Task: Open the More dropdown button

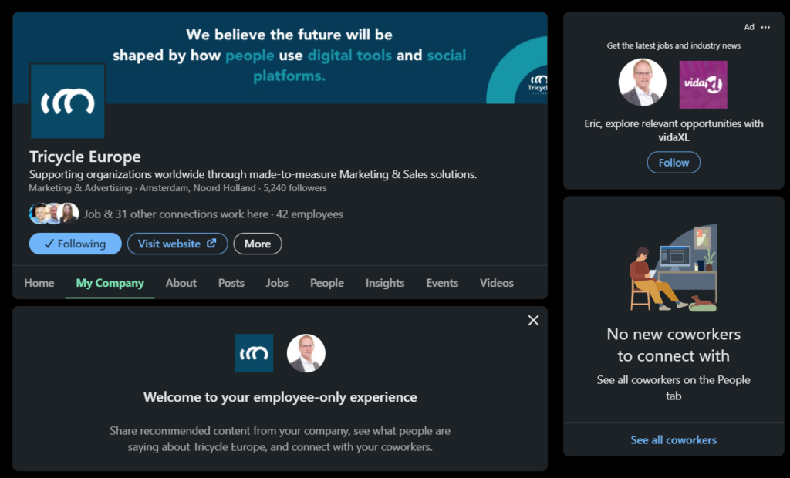Action: point(258,244)
